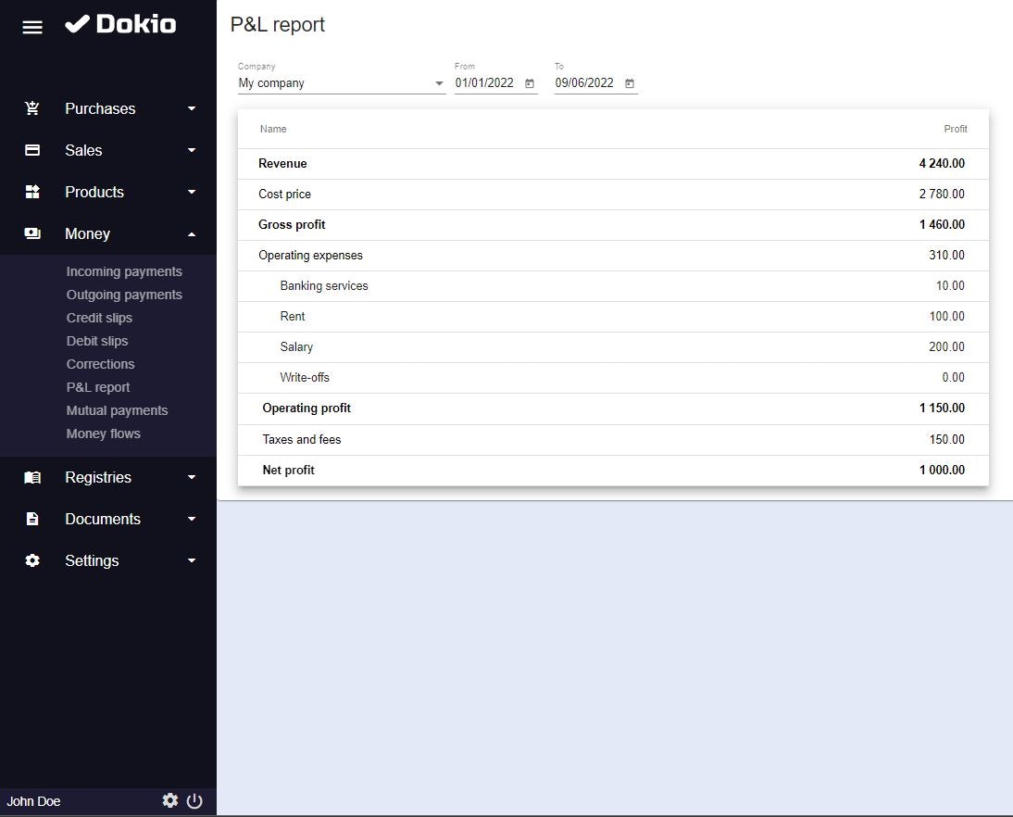Click the Purchases cart icon
The width and height of the screenshot is (1013, 817).
click(32, 108)
